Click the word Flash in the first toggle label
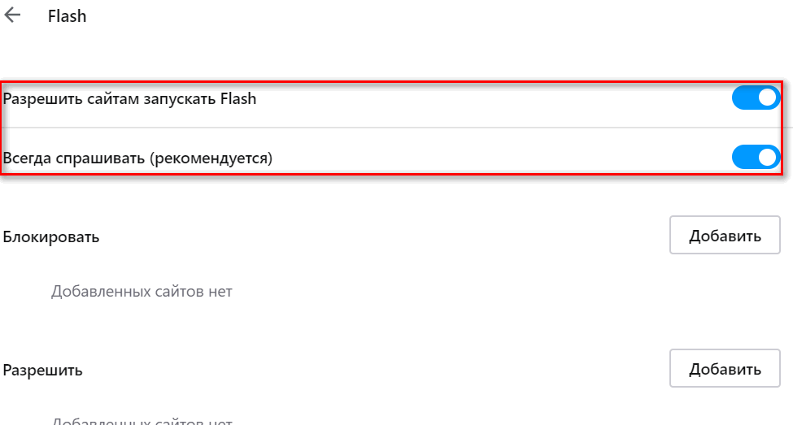This screenshot has width=793, height=425. (238, 99)
